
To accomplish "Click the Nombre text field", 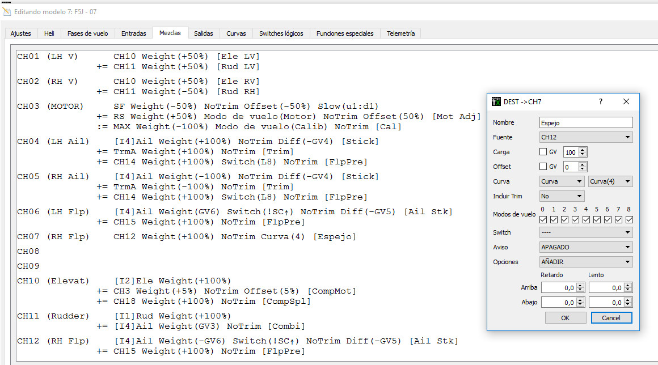I will pyautogui.click(x=586, y=122).
